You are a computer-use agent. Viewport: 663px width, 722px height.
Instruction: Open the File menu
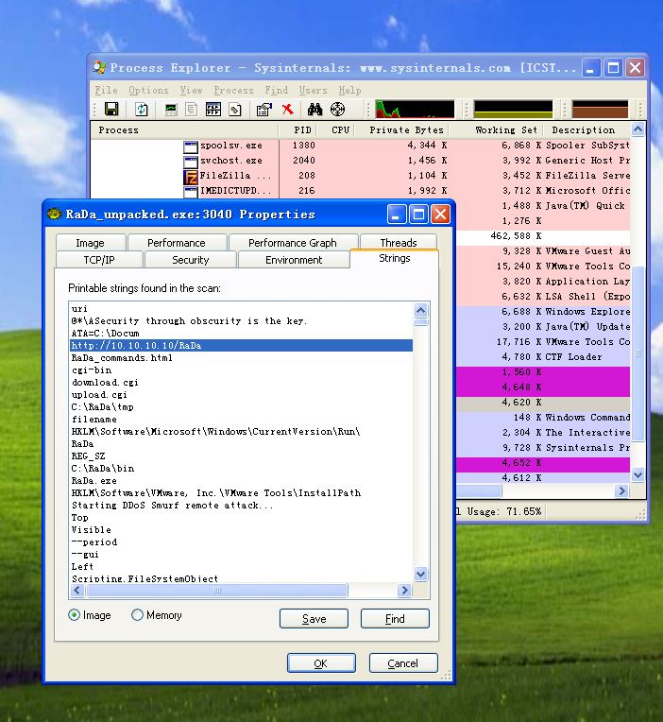click(107, 91)
